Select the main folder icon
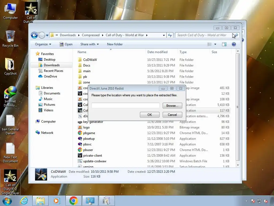The image size is (274, 206). pos(80,71)
